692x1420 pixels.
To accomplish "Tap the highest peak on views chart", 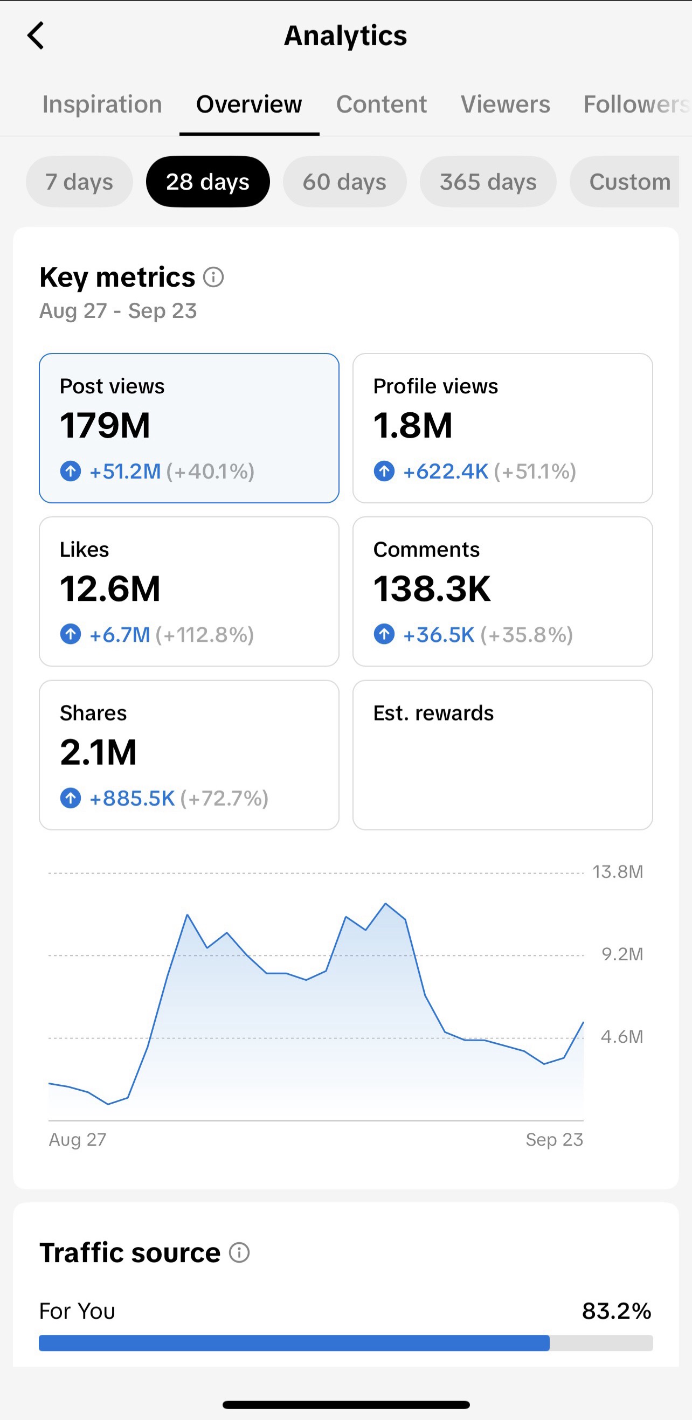I will pos(385,904).
